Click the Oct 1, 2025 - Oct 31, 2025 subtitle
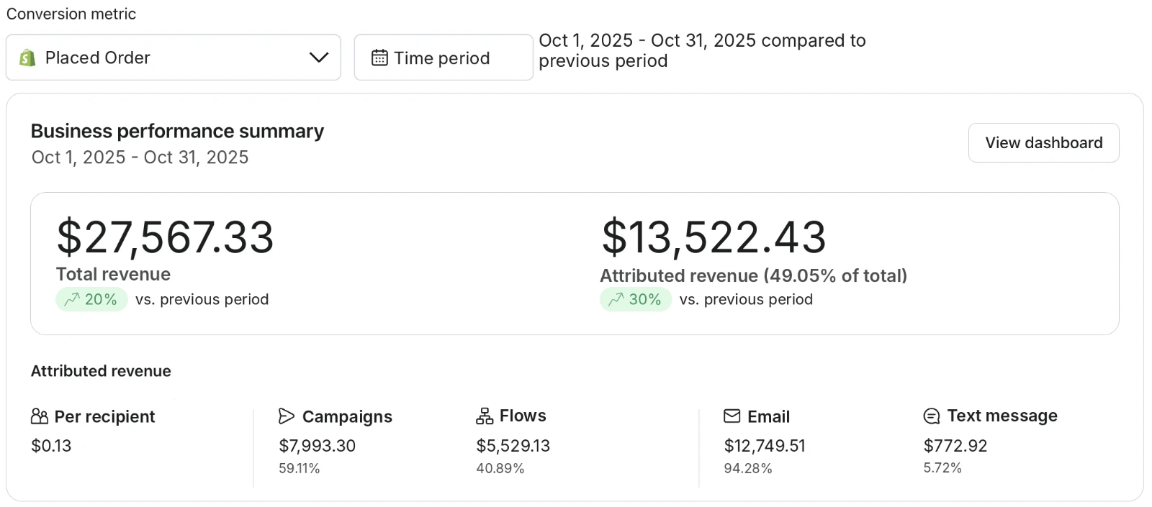Screen dimensions: 1152x507 tap(140, 157)
